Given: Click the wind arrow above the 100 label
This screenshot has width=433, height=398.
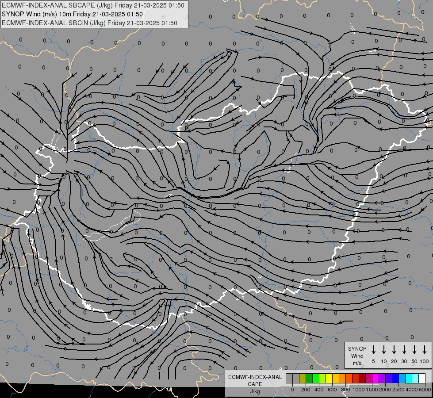Looking at the screenshot, I should [425, 350].
